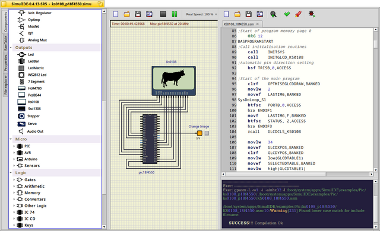Switch to the RamTable side tab
This screenshot has height=231, width=380.
[x=5, y=43]
